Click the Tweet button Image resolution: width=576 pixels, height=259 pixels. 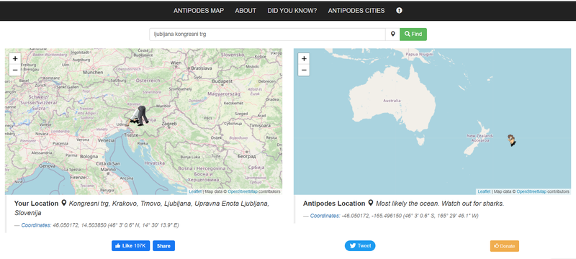pos(360,246)
